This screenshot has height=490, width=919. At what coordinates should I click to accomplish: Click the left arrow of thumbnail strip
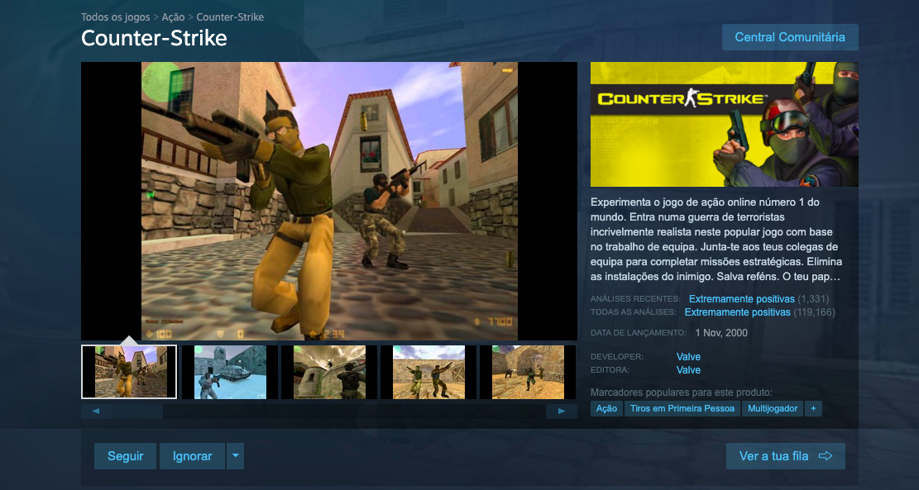[96, 411]
